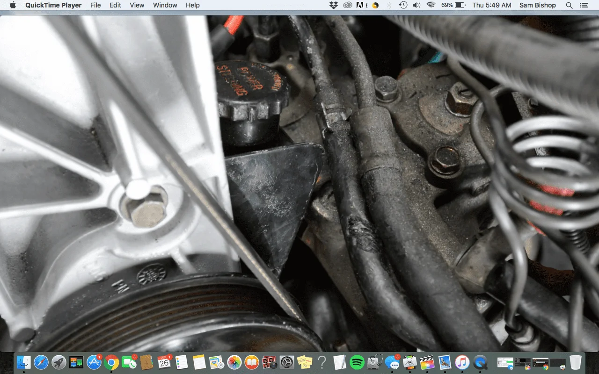Open the volume control in menu bar
The image size is (599, 374).
coord(416,5)
